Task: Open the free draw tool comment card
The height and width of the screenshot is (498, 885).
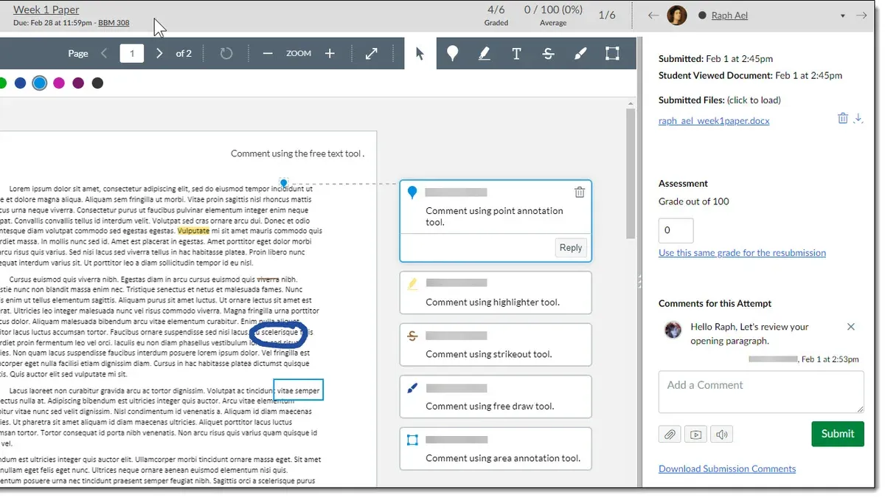Action: (x=496, y=397)
